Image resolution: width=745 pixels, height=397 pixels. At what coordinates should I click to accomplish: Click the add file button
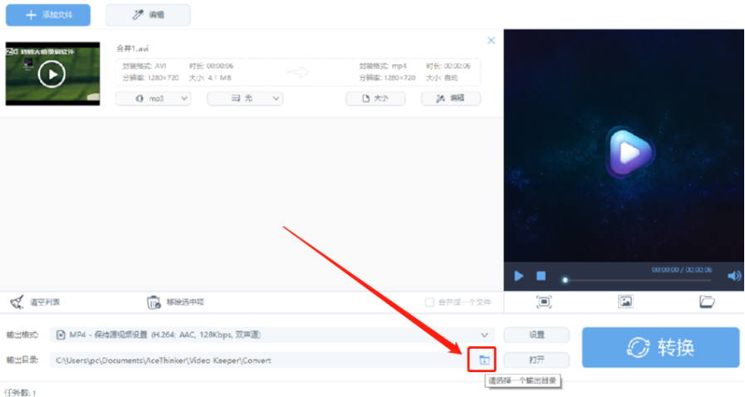(48, 15)
